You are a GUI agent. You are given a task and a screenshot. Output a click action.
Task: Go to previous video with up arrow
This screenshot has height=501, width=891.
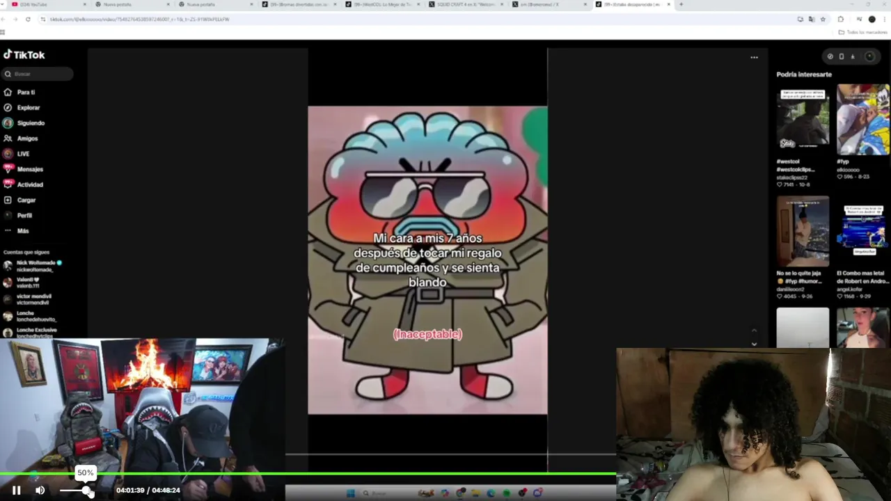[754, 331]
